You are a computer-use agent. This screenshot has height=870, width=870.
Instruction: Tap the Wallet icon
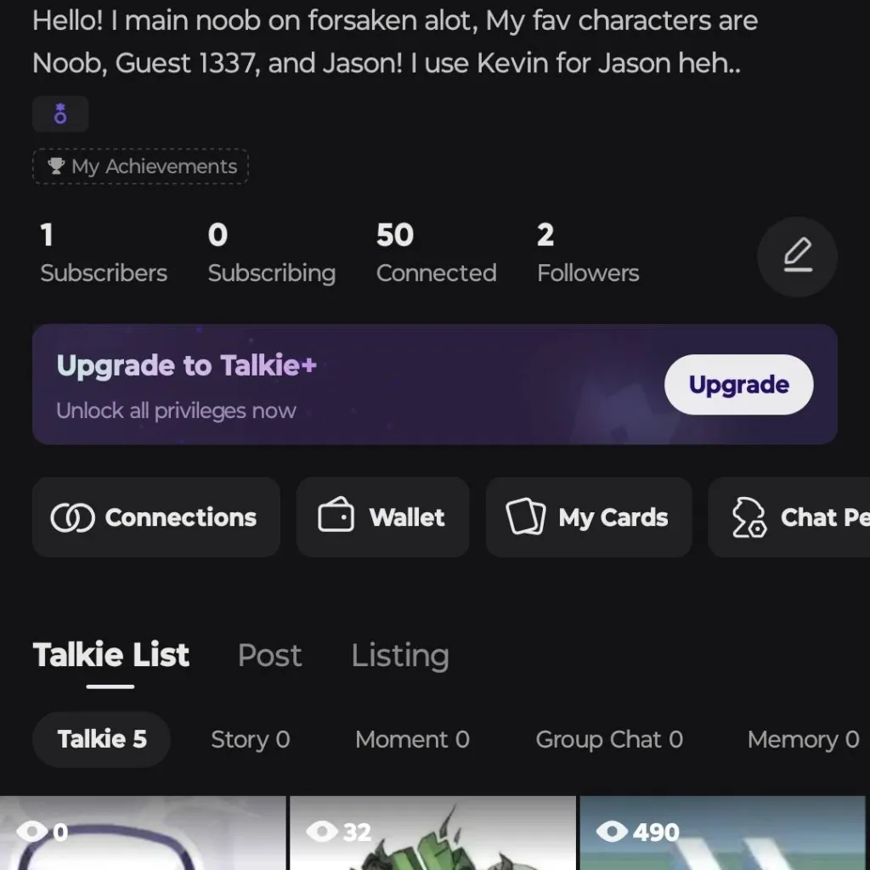(x=336, y=517)
